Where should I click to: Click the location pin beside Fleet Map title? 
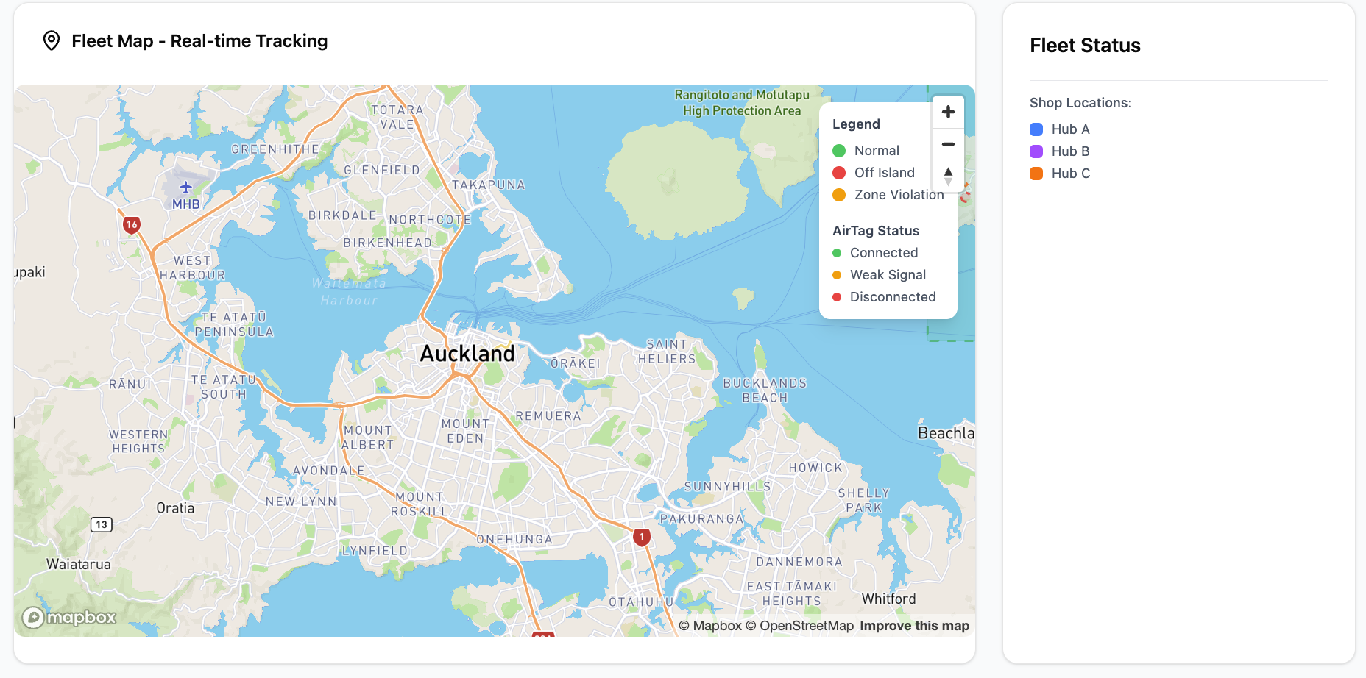coord(50,40)
